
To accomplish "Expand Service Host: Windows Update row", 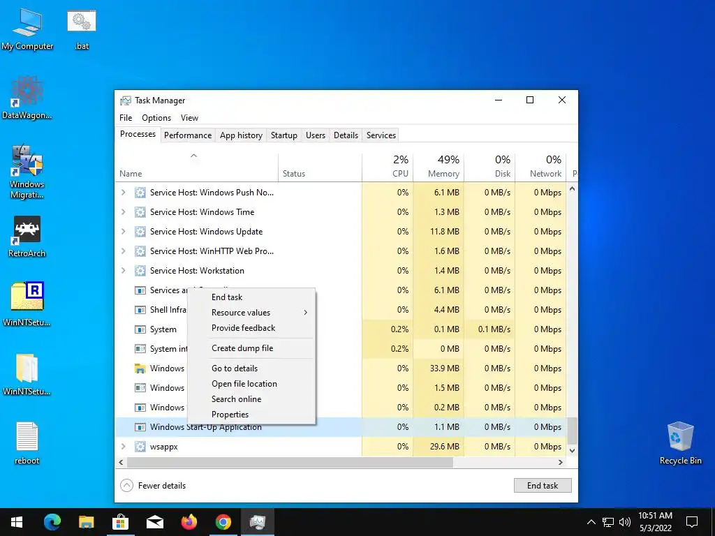I will point(123,232).
